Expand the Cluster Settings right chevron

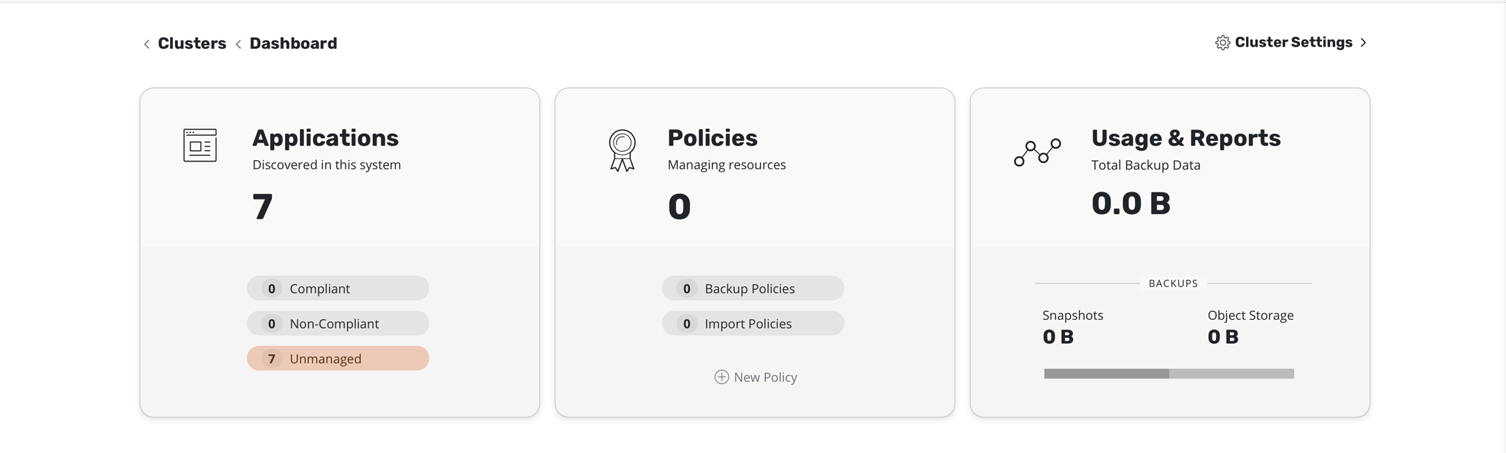[x=1364, y=43]
